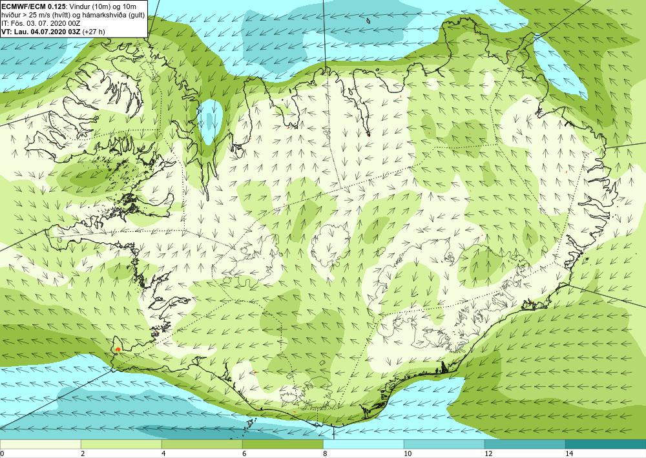Click the scale label '6'
Viewport: 646px width, 458px height.
pos(244,454)
